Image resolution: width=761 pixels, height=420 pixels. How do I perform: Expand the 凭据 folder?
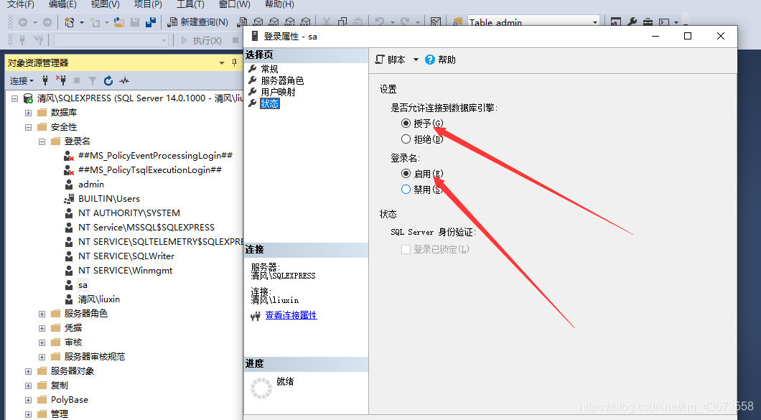coord(42,328)
